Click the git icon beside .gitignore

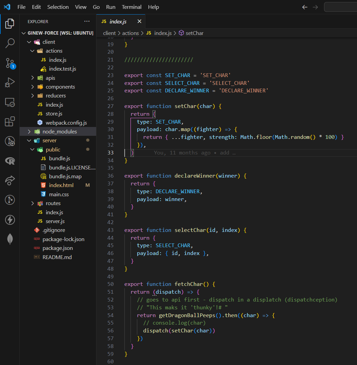coord(37,230)
